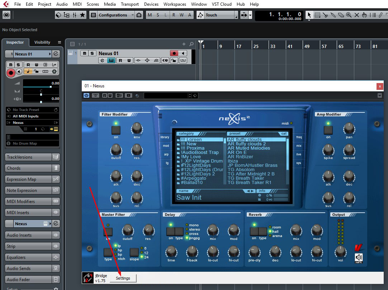Click the bar 33 ruler marker

click(273, 46)
